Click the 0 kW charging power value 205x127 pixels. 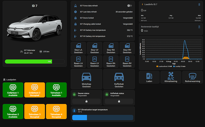pos(143,10)
